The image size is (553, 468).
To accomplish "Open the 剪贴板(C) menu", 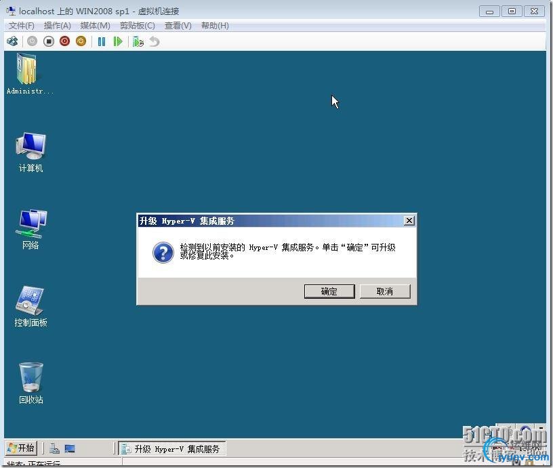I will (137, 26).
